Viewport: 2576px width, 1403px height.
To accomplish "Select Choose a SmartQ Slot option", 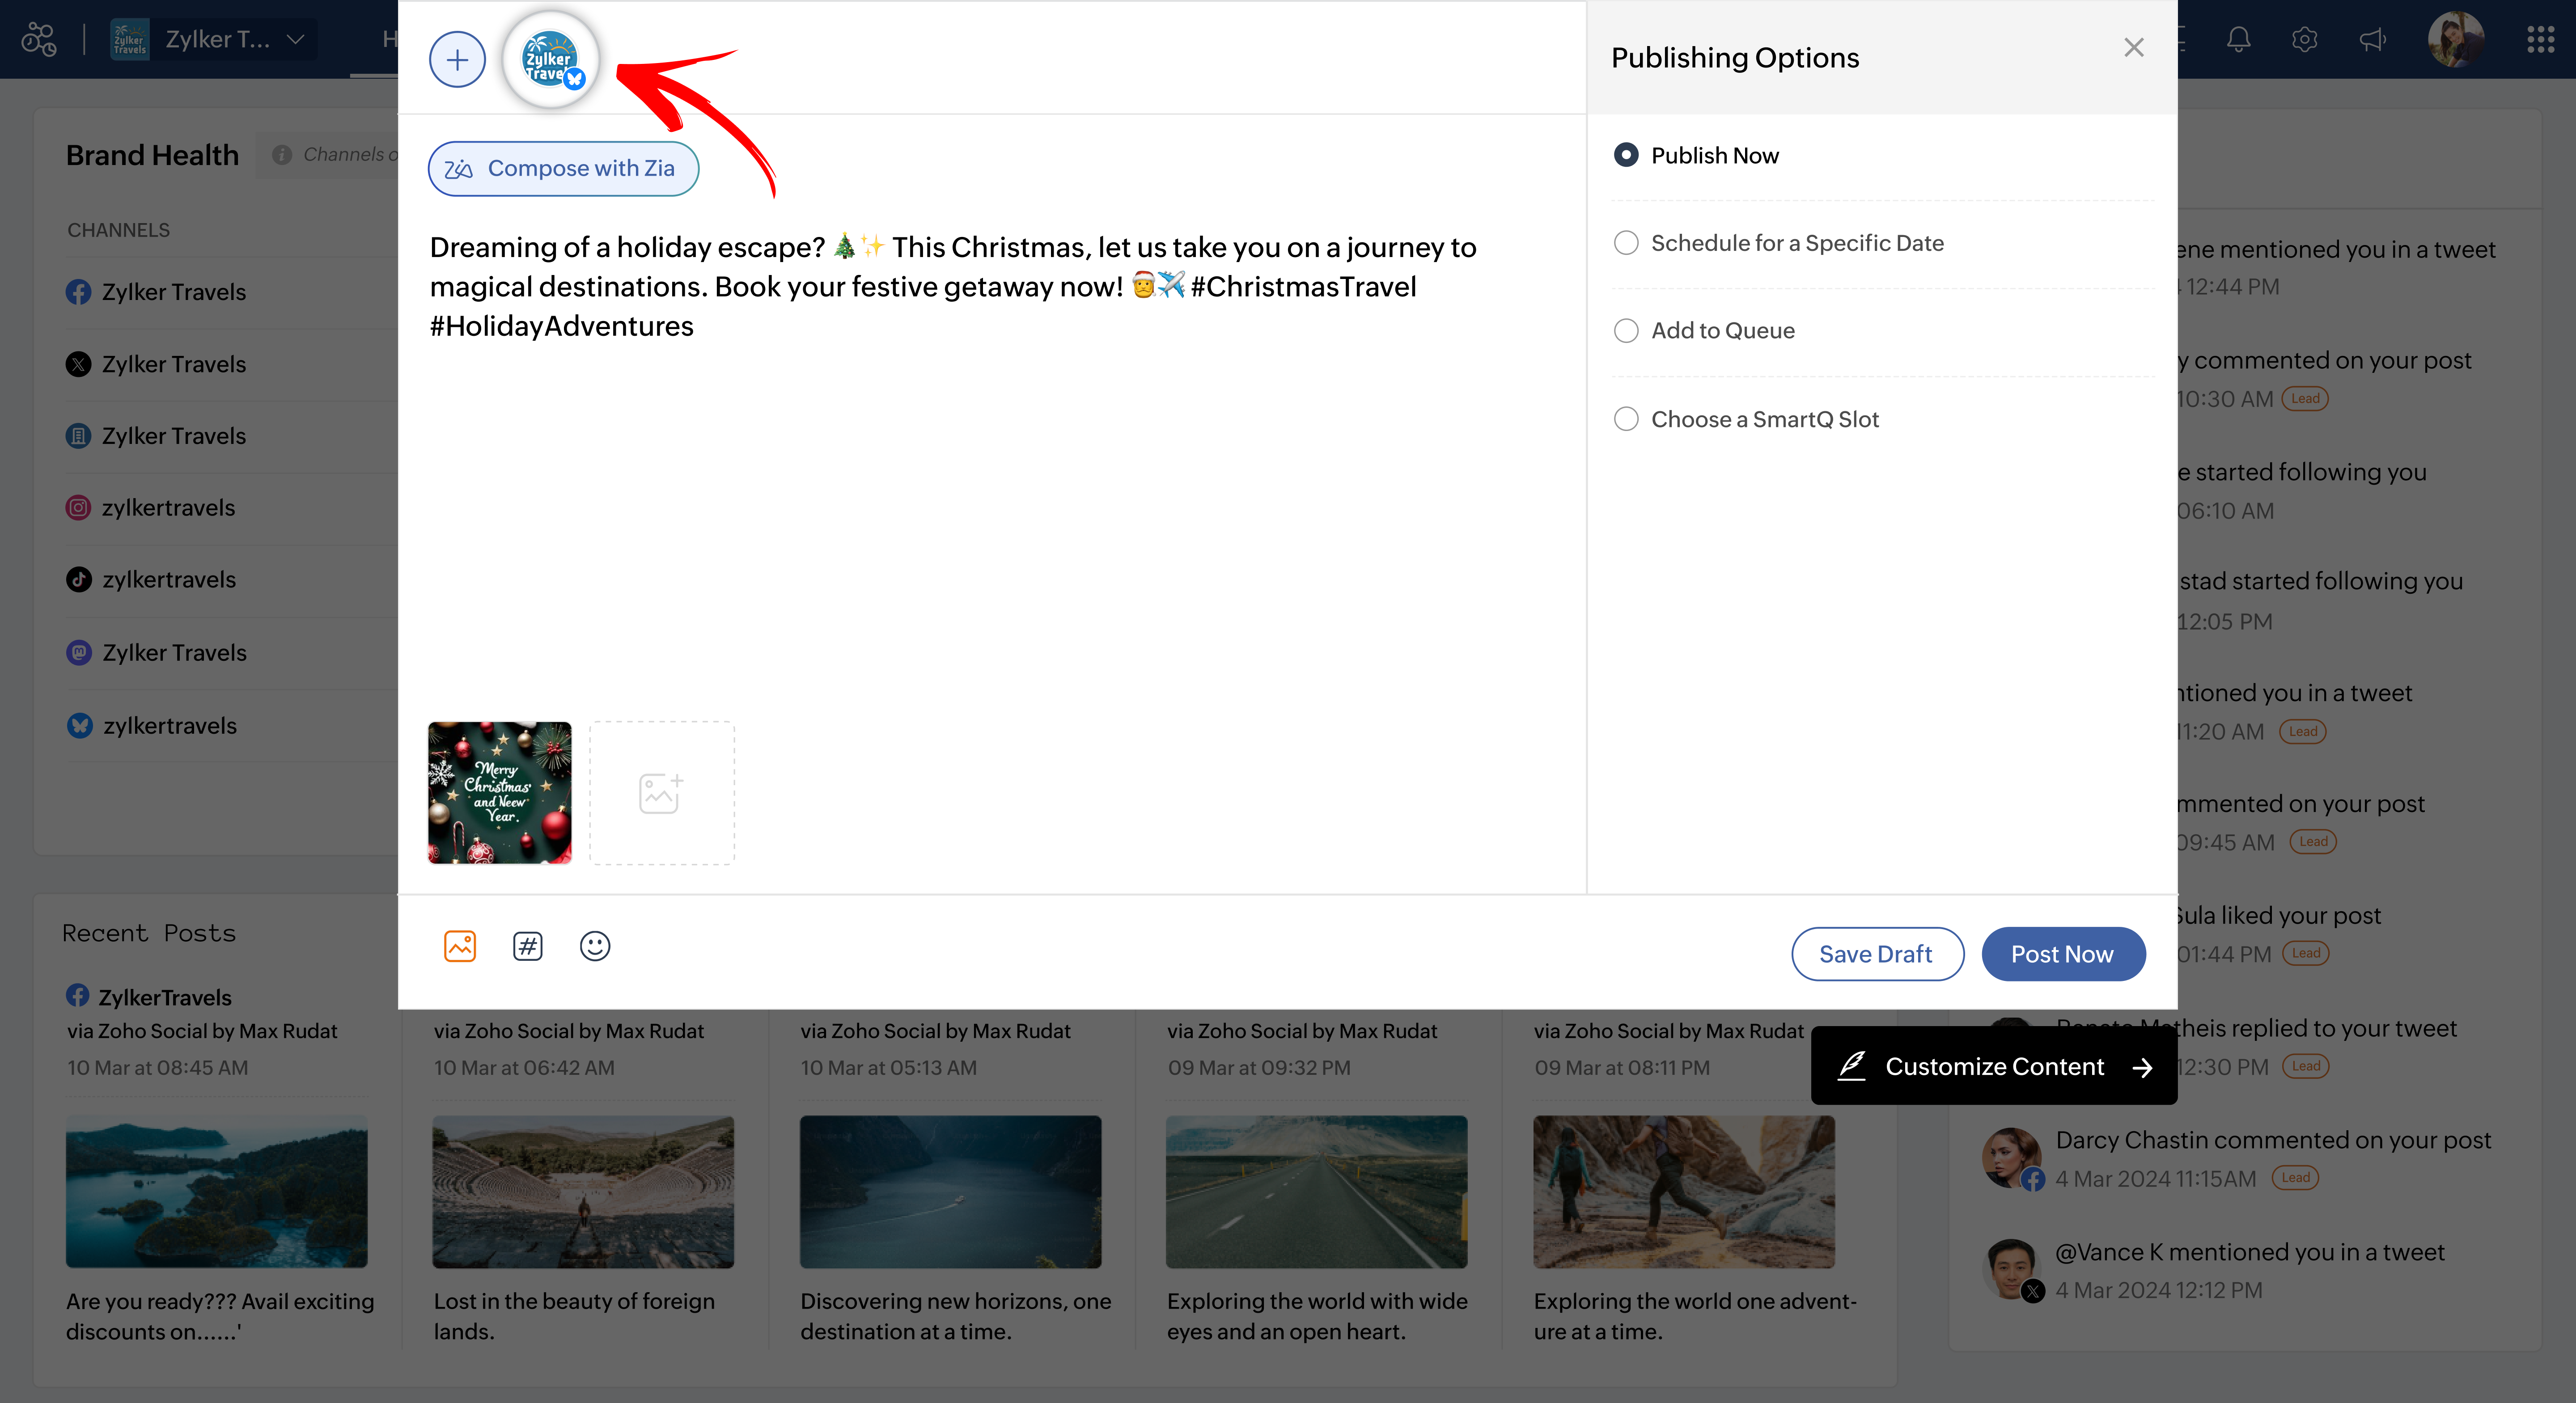I will coord(1626,419).
